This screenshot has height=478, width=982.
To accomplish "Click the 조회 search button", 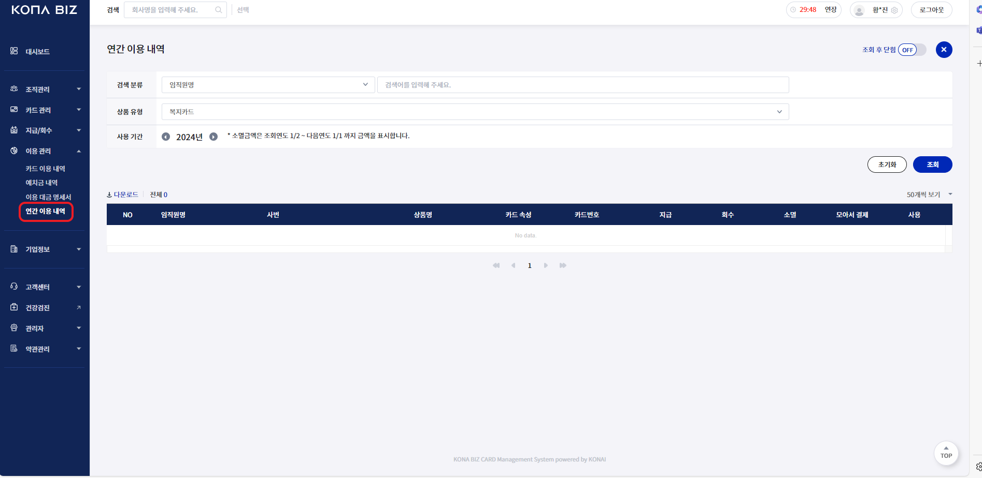I will [x=933, y=165].
